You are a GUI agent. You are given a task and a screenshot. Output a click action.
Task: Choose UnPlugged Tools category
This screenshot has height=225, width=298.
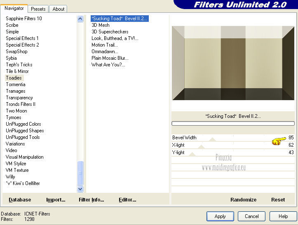click(23, 137)
